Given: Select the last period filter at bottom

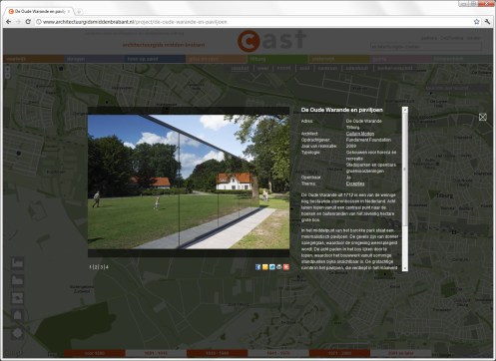Looking at the screenshot, I should tap(401, 353).
